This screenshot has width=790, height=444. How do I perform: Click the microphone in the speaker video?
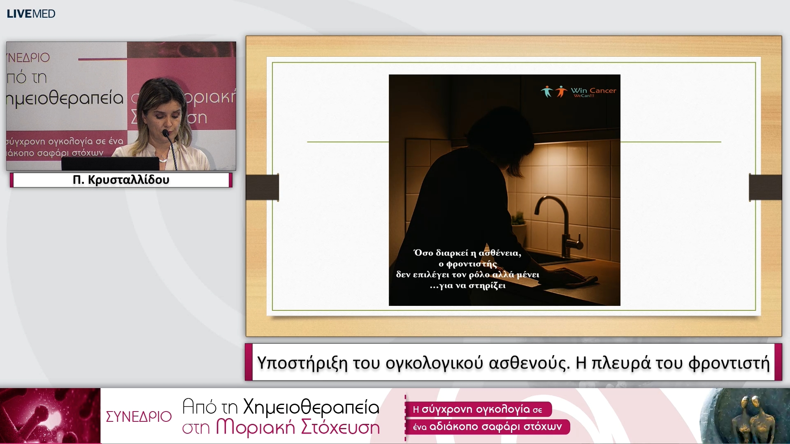[166, 133]
